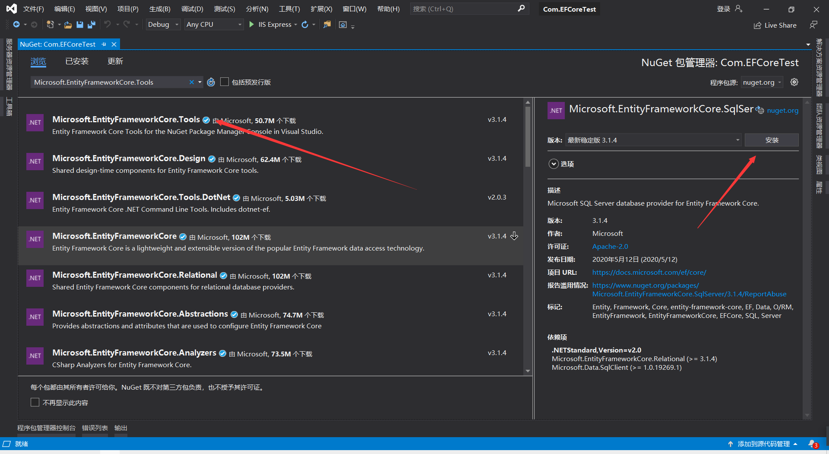Screen dimensions: 829x454
Task: Click Add to Source Control in status bar
Action: coord(763,444)
